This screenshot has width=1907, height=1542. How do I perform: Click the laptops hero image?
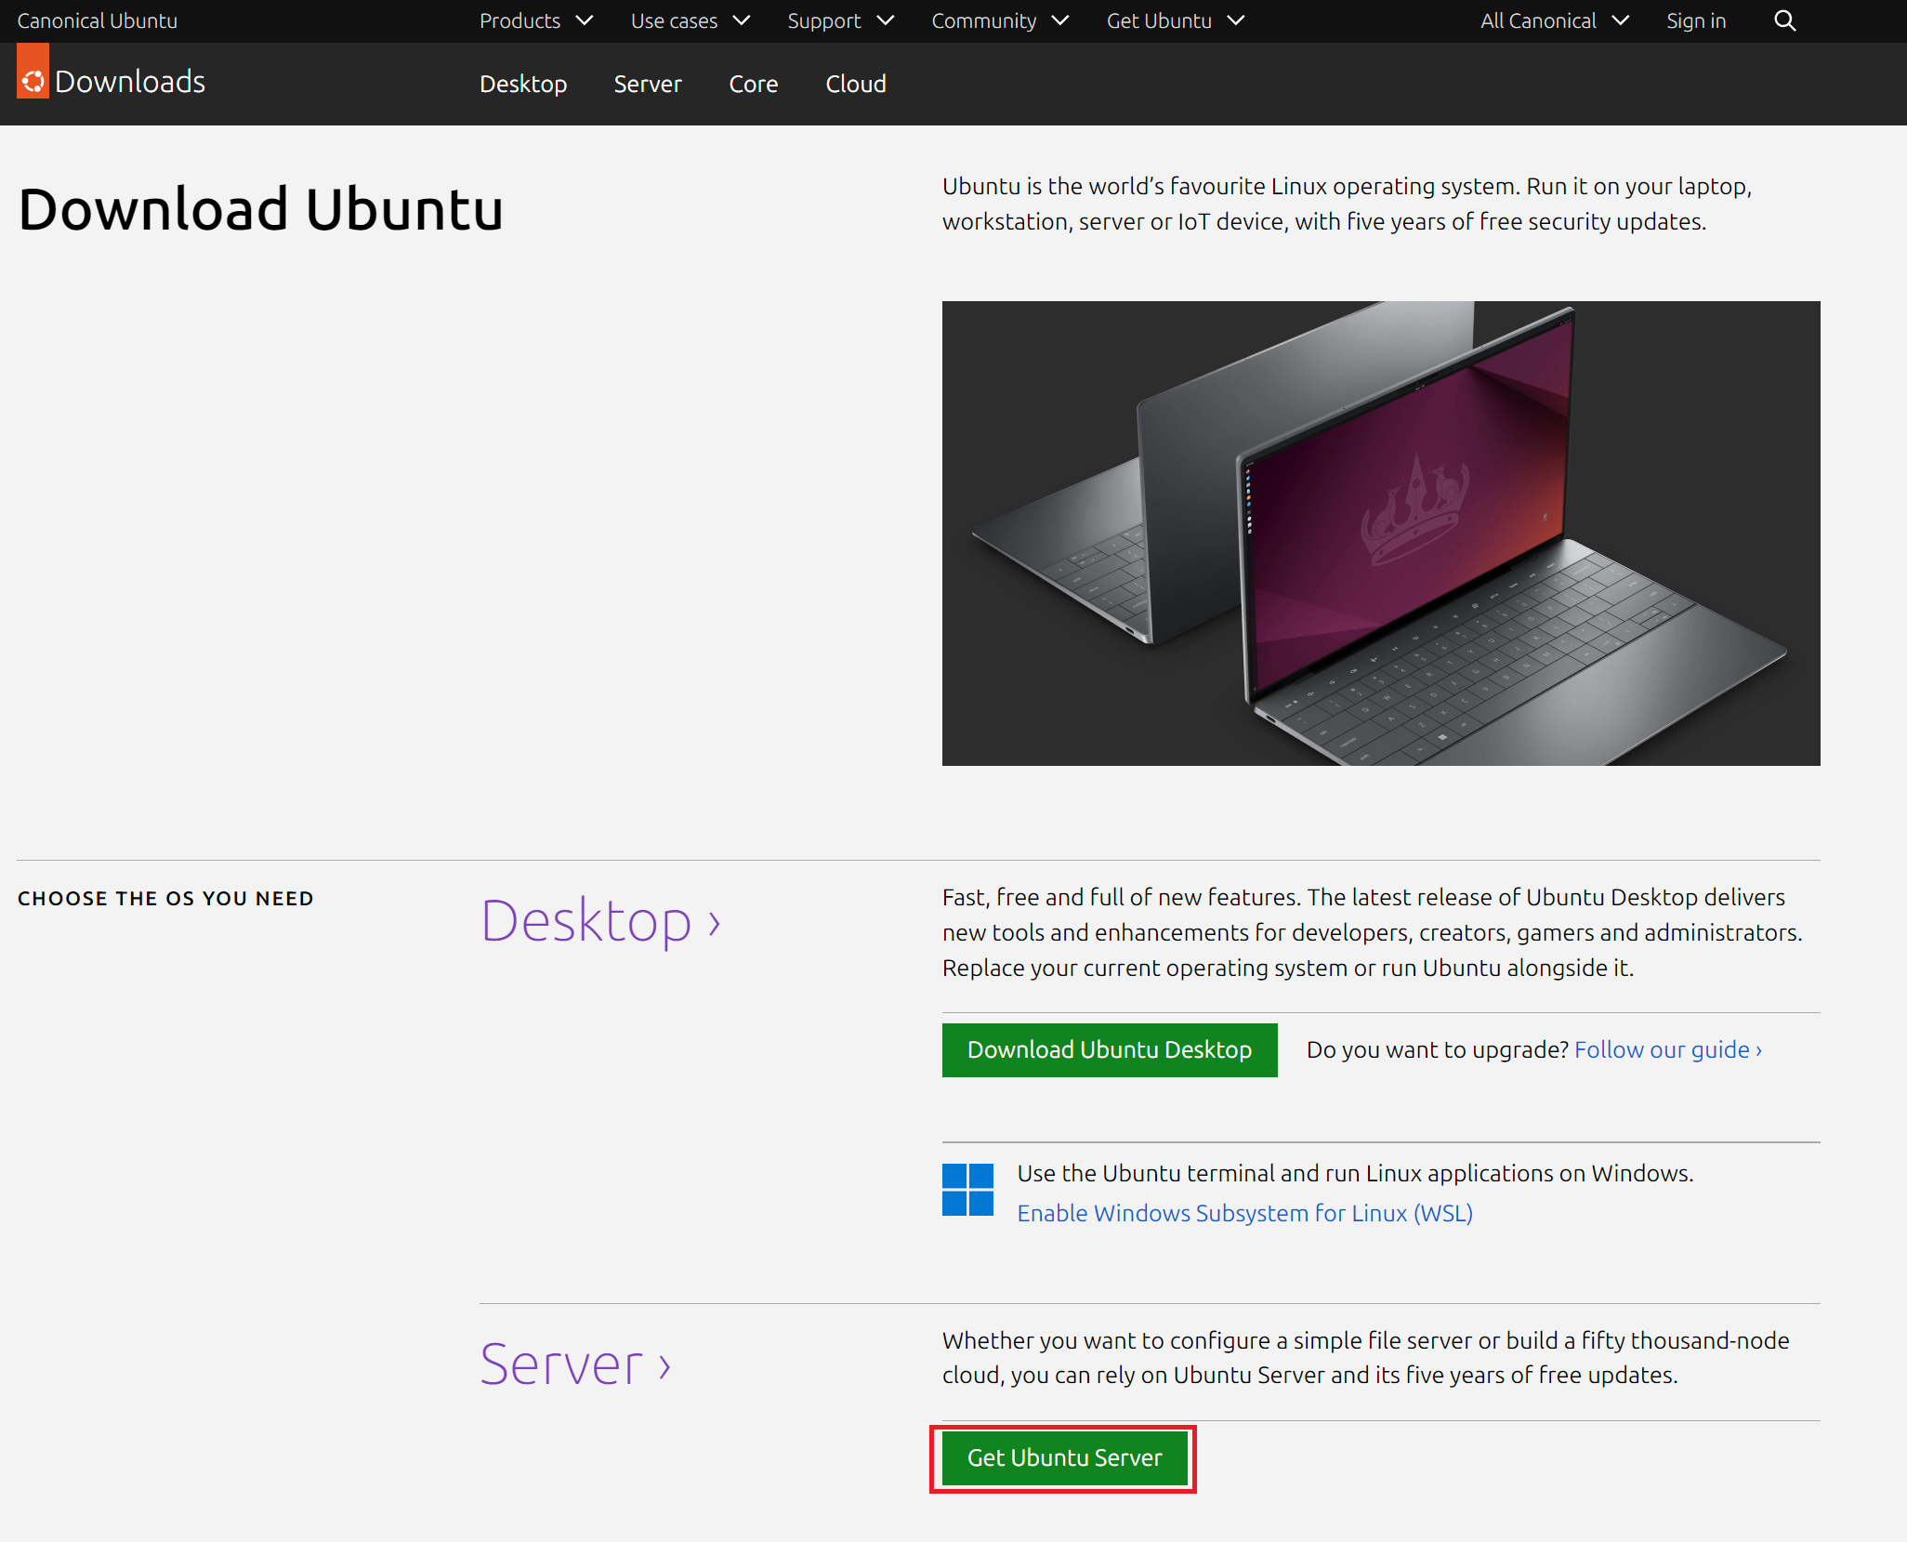(1380, 533)
